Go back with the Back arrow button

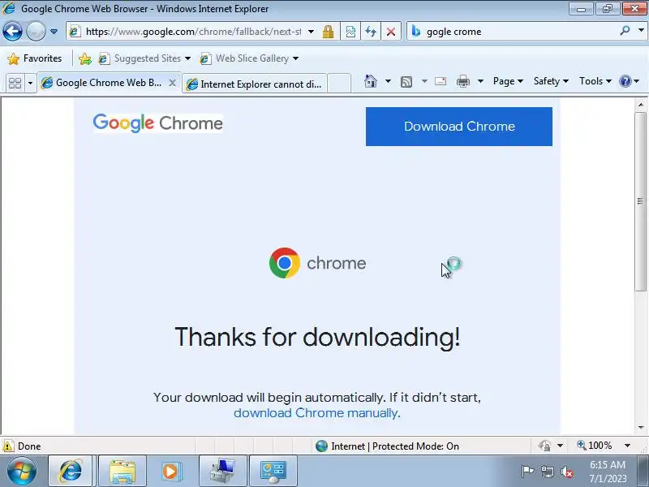point(12,32)
